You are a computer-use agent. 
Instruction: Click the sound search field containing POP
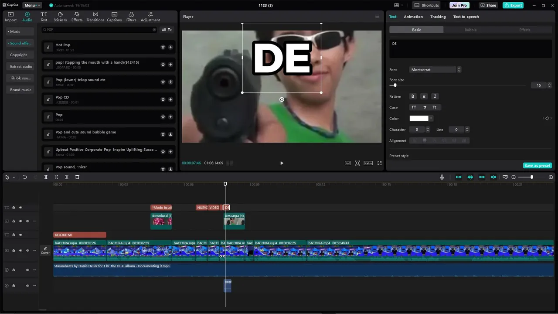(x=99, y=30)
